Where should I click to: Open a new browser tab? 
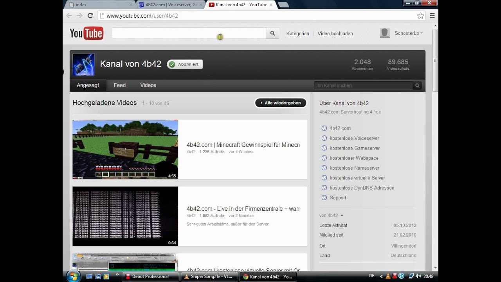click(x=283, y=5)
